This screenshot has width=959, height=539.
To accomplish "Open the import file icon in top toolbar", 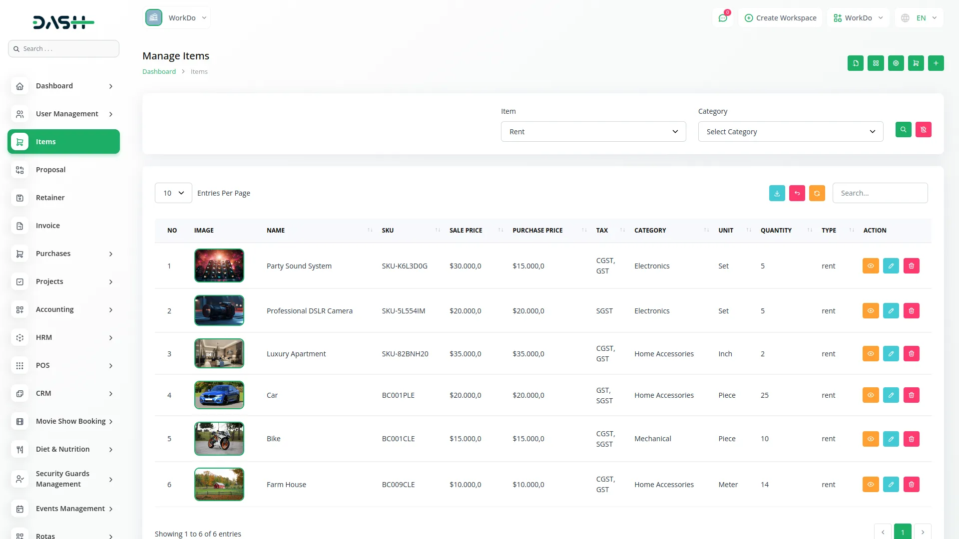I will pos(856,63).
